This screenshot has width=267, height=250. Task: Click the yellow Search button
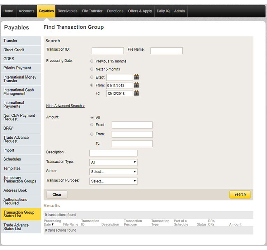pyautogui.click(x=240, y=194)
